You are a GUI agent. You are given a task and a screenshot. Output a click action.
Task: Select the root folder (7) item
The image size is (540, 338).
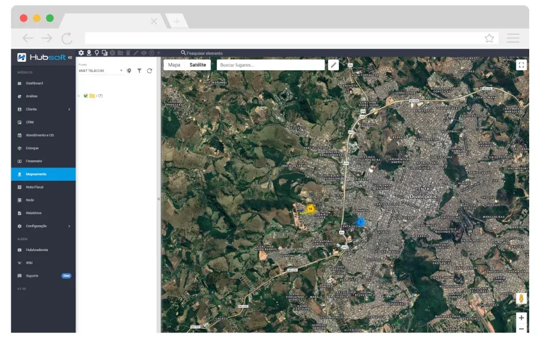point(96,96)
